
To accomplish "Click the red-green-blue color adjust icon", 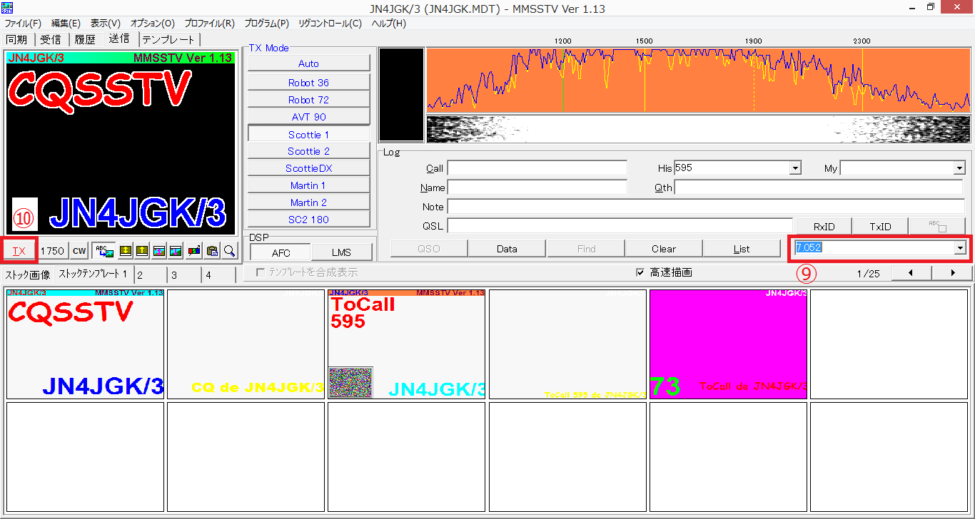I will point(193,251).
